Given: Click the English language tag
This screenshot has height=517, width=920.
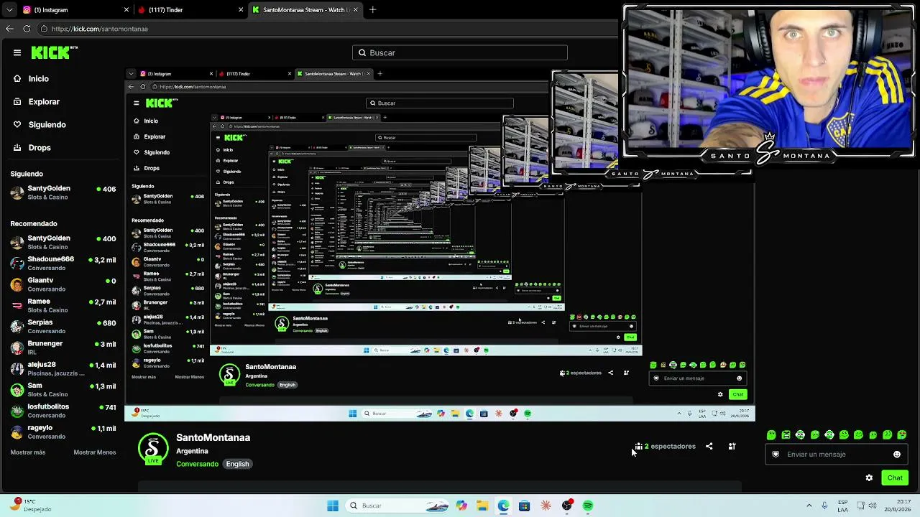Looking at the screenshot, I should point(237,464).
